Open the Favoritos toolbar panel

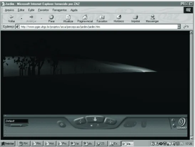102,18
